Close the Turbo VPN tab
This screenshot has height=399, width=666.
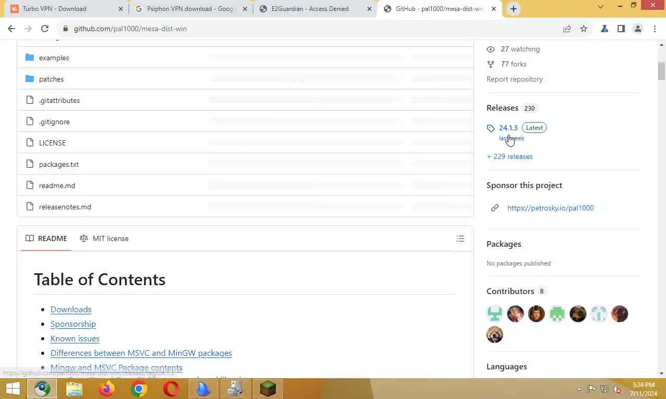[x=121, y=9]
